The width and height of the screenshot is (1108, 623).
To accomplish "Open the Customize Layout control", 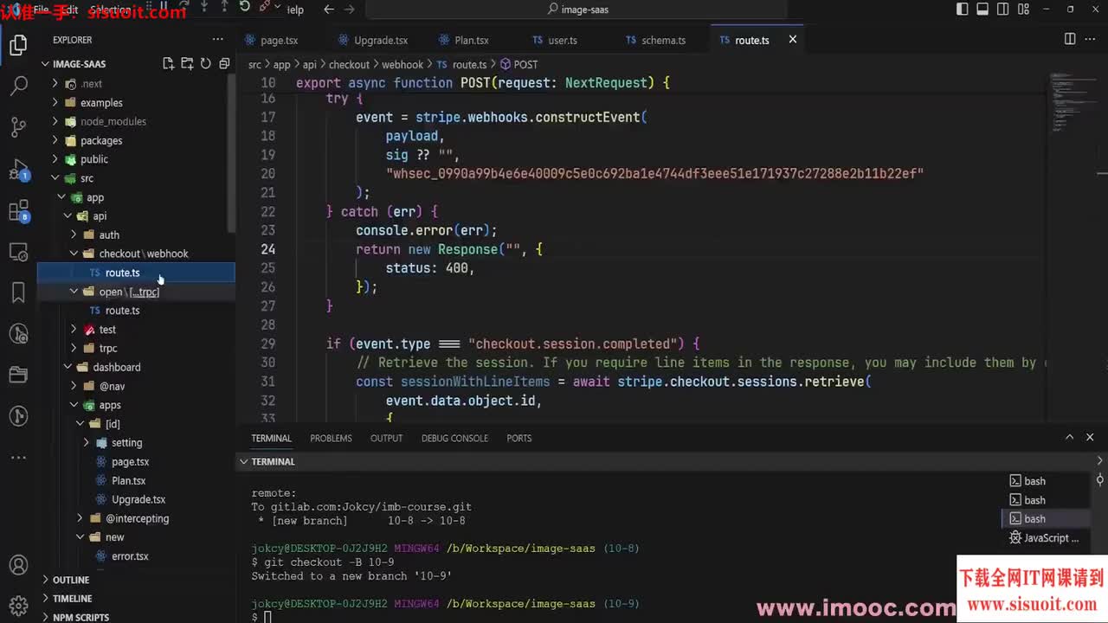I will click(1023, 10).
